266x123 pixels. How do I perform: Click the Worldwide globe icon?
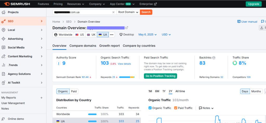click(x=56, y=35)
